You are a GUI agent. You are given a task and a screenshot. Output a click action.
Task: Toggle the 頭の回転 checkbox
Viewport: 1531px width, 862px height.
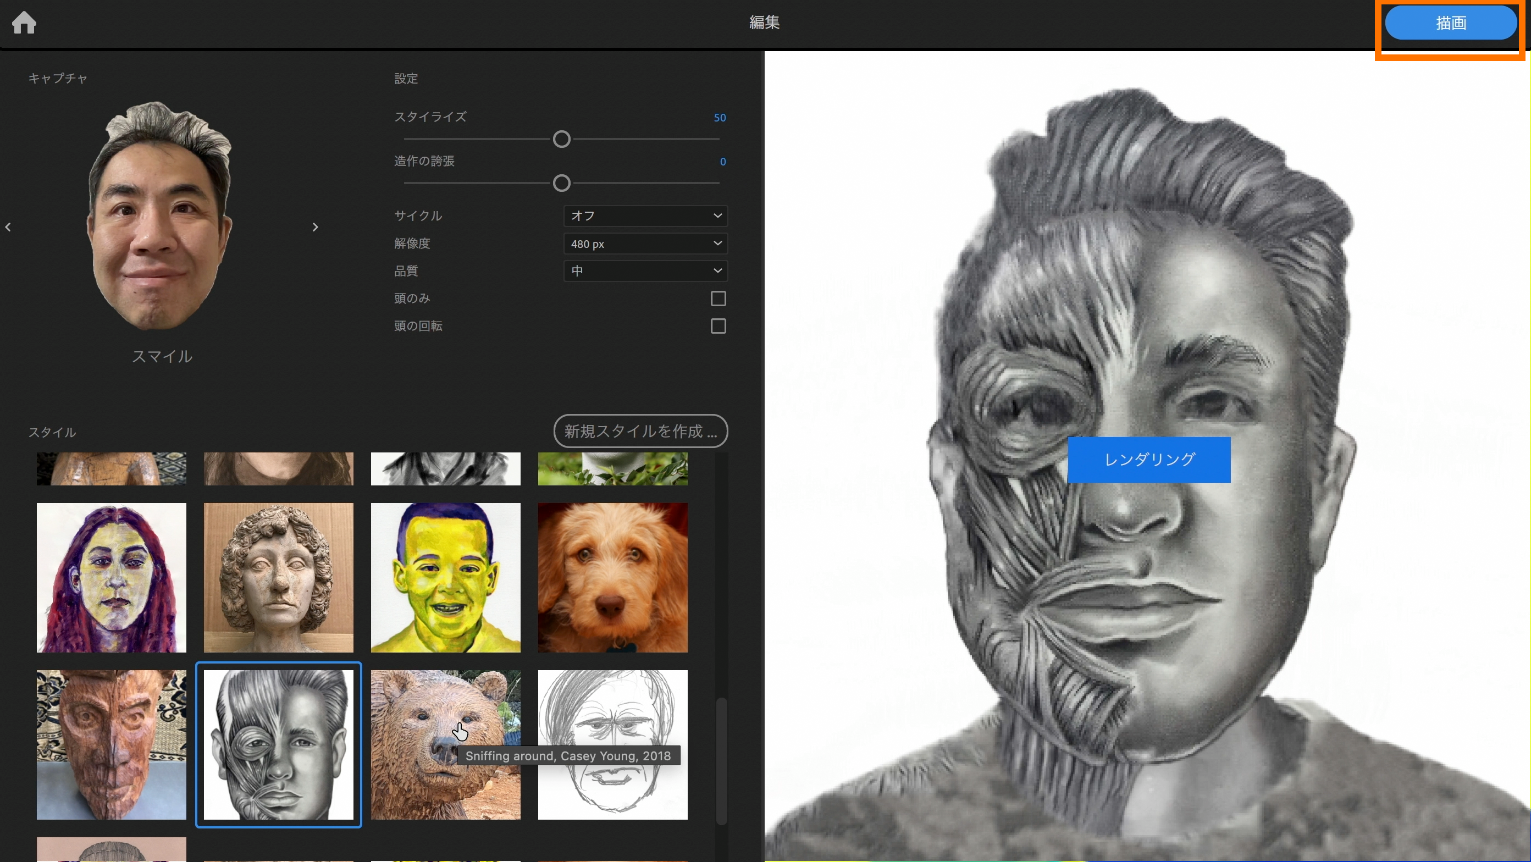[718, 327]
